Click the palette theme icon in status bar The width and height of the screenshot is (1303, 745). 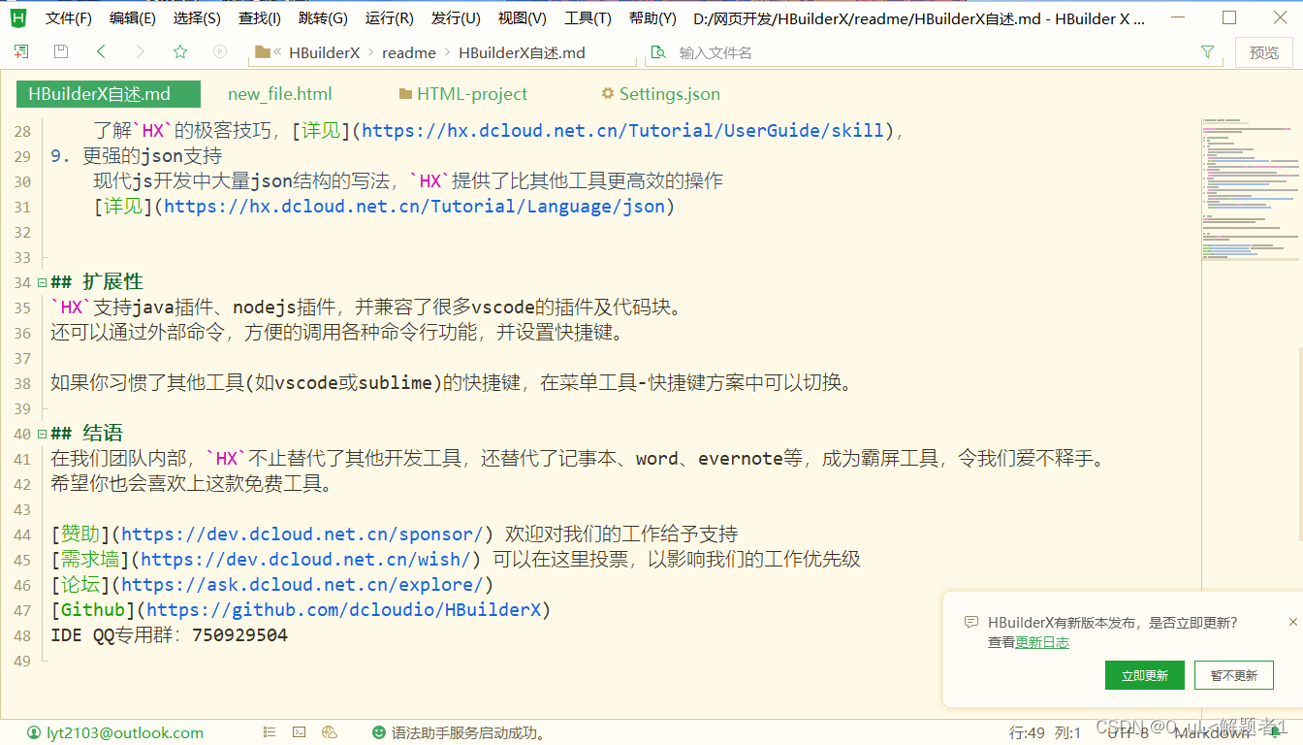point(330,733)
